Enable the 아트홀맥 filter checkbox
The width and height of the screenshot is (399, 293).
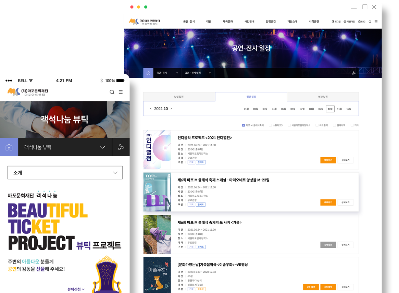317,125
